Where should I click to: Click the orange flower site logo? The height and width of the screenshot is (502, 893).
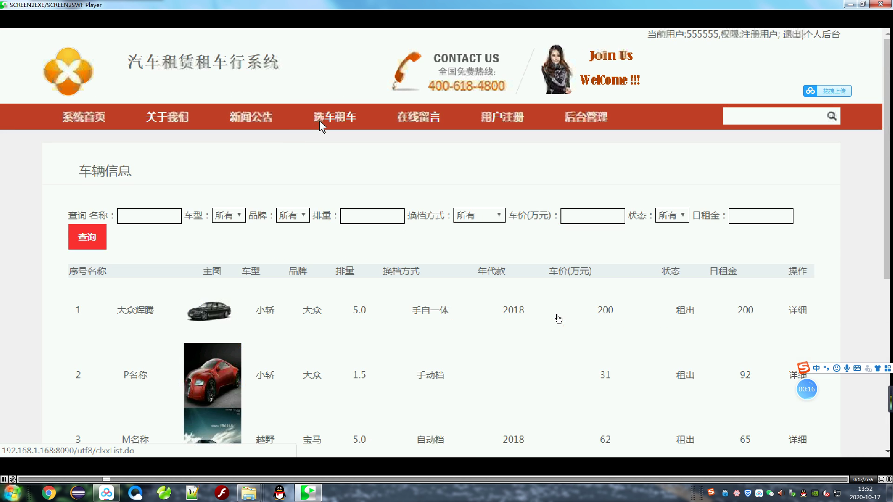pos(68,71)
